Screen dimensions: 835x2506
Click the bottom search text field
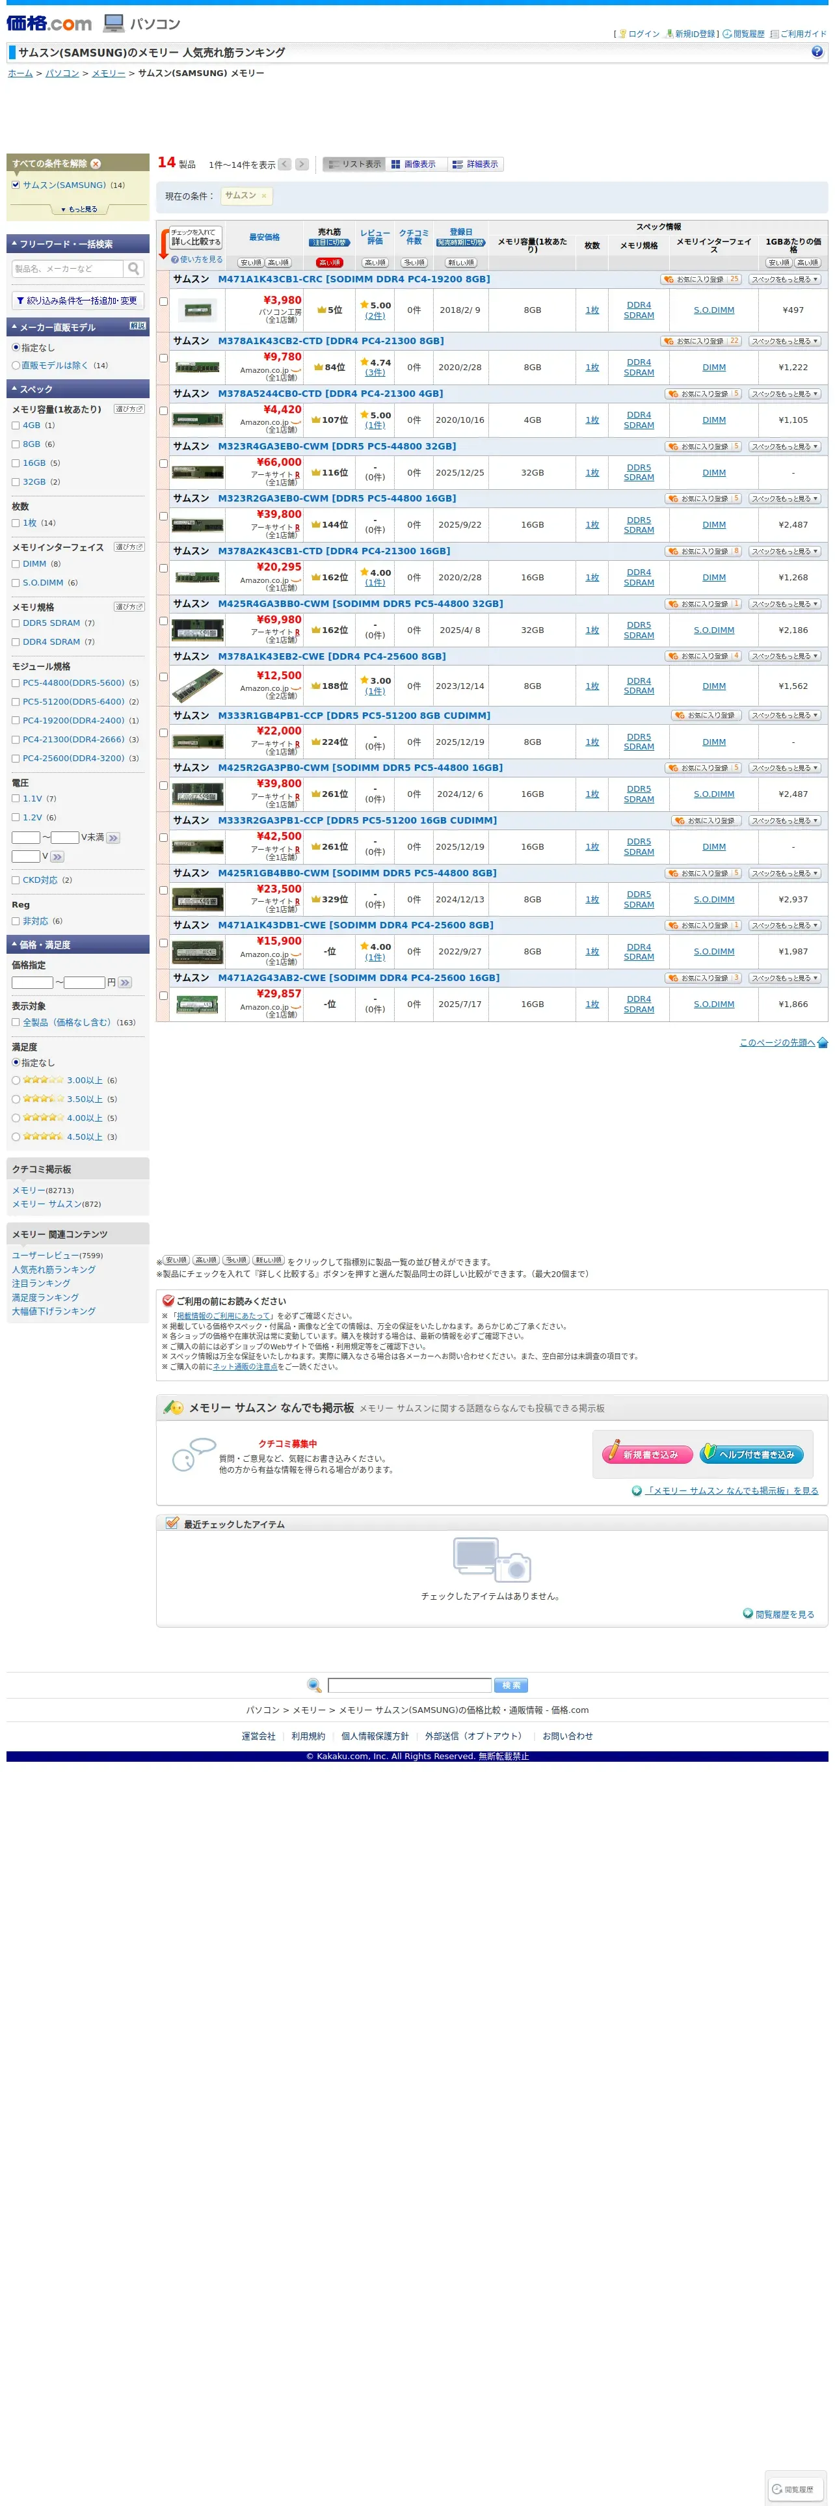(409, 1686)
